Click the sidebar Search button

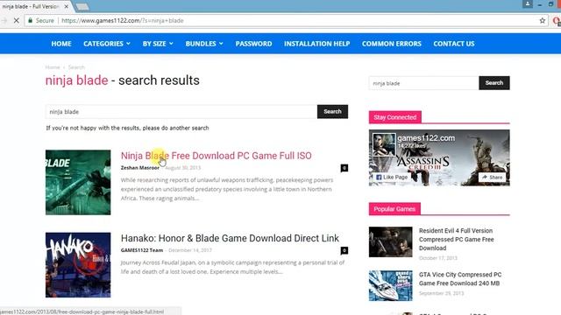[494, 83]
